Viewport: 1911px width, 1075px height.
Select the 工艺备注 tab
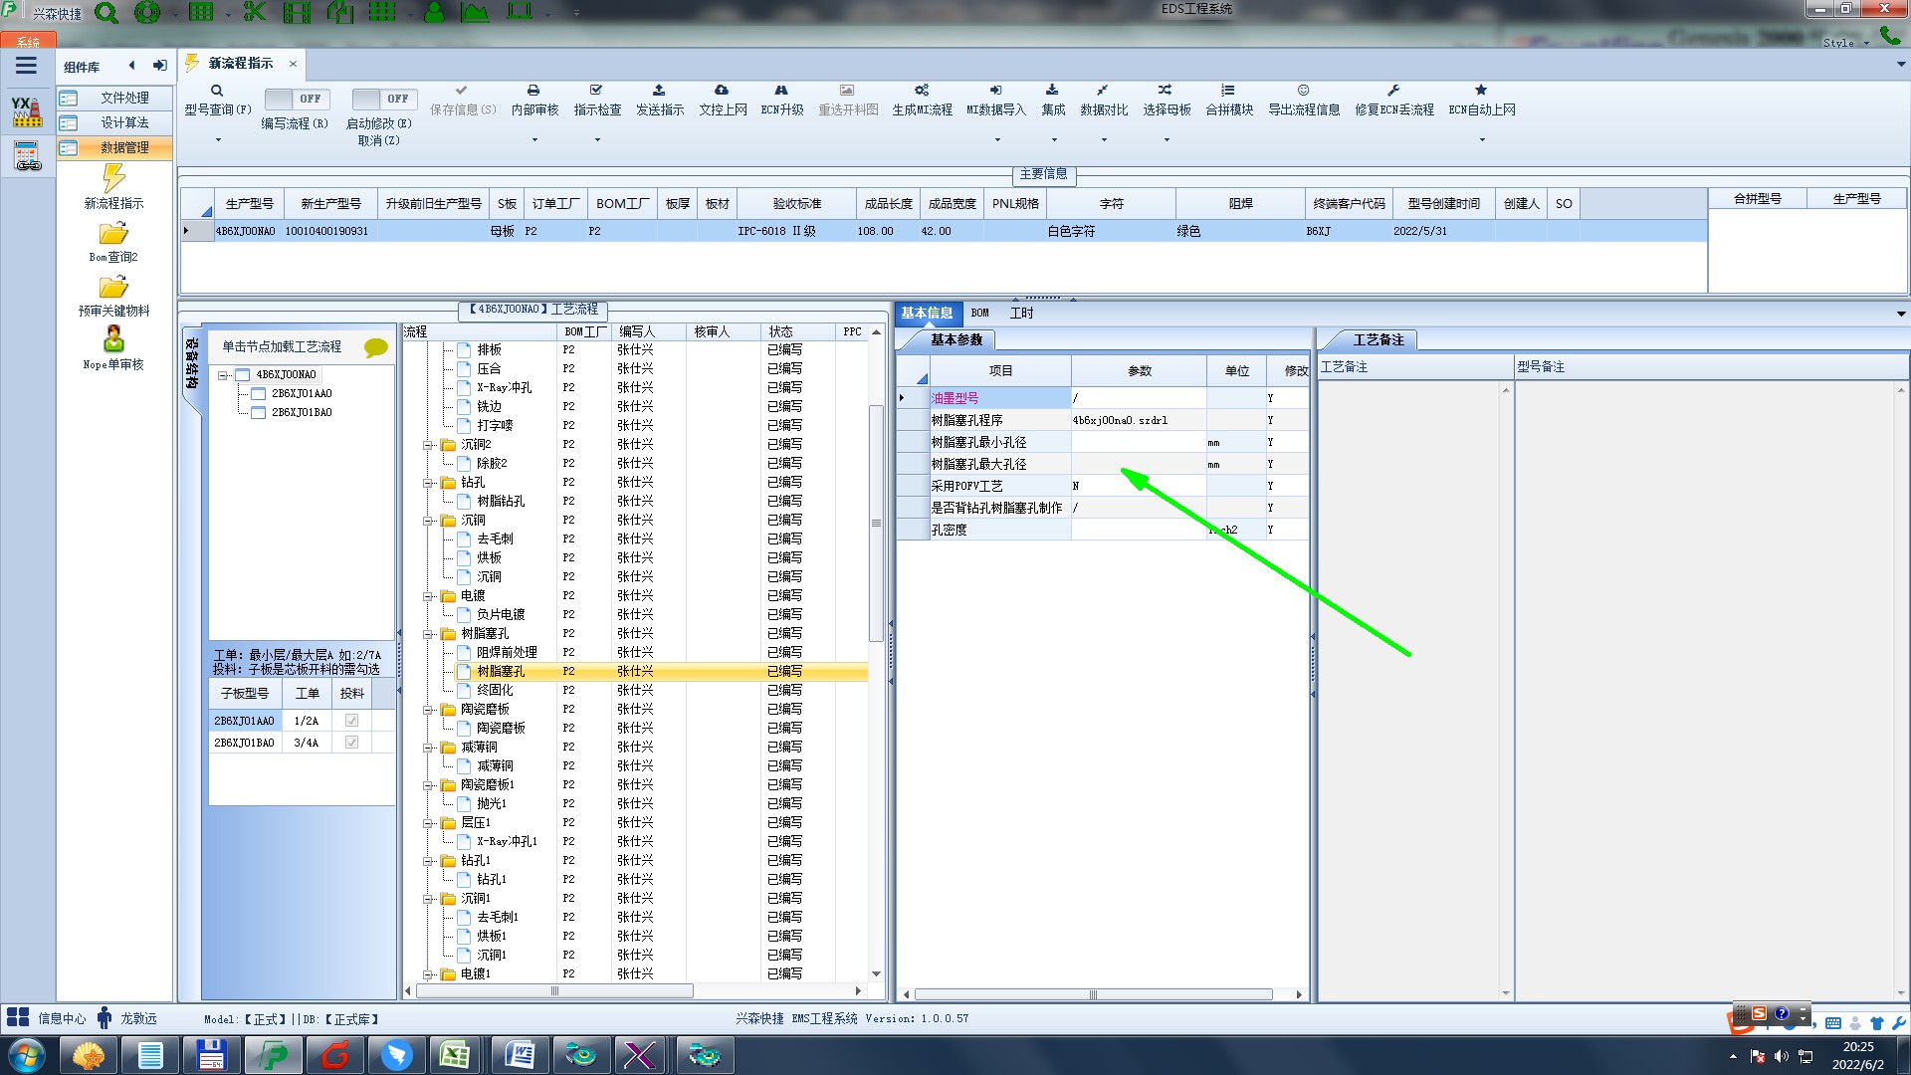coord(1379,339)
